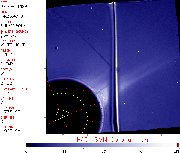Image resolution: width=180 pixels, height=153 pixels.
Task: Select the time value "14:35:47 UT"
Action: (x=13, y=16)
